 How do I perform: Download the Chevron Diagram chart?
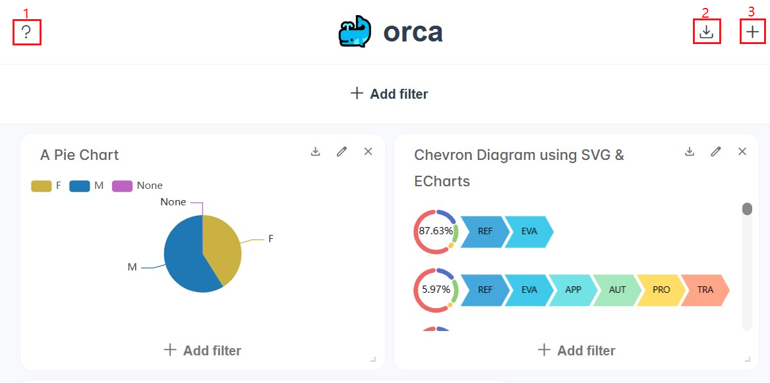click(690, 151)
